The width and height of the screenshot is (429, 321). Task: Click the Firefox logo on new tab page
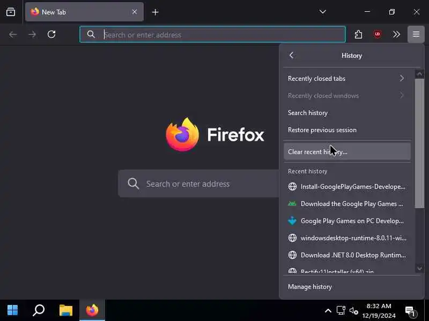coord(182,135)
